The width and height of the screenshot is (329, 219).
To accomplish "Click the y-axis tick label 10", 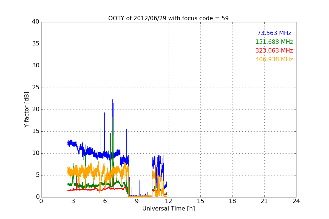I will tap(36, 153).
